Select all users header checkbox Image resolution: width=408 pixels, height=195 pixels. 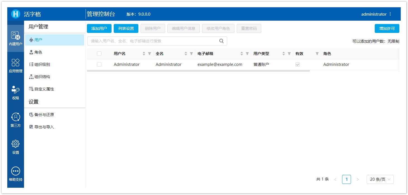[x=99, y=54]
